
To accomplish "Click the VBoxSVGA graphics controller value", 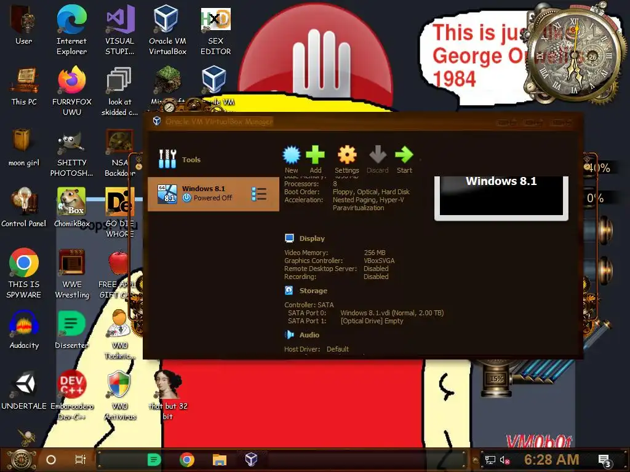I will (x=379, y=261).
